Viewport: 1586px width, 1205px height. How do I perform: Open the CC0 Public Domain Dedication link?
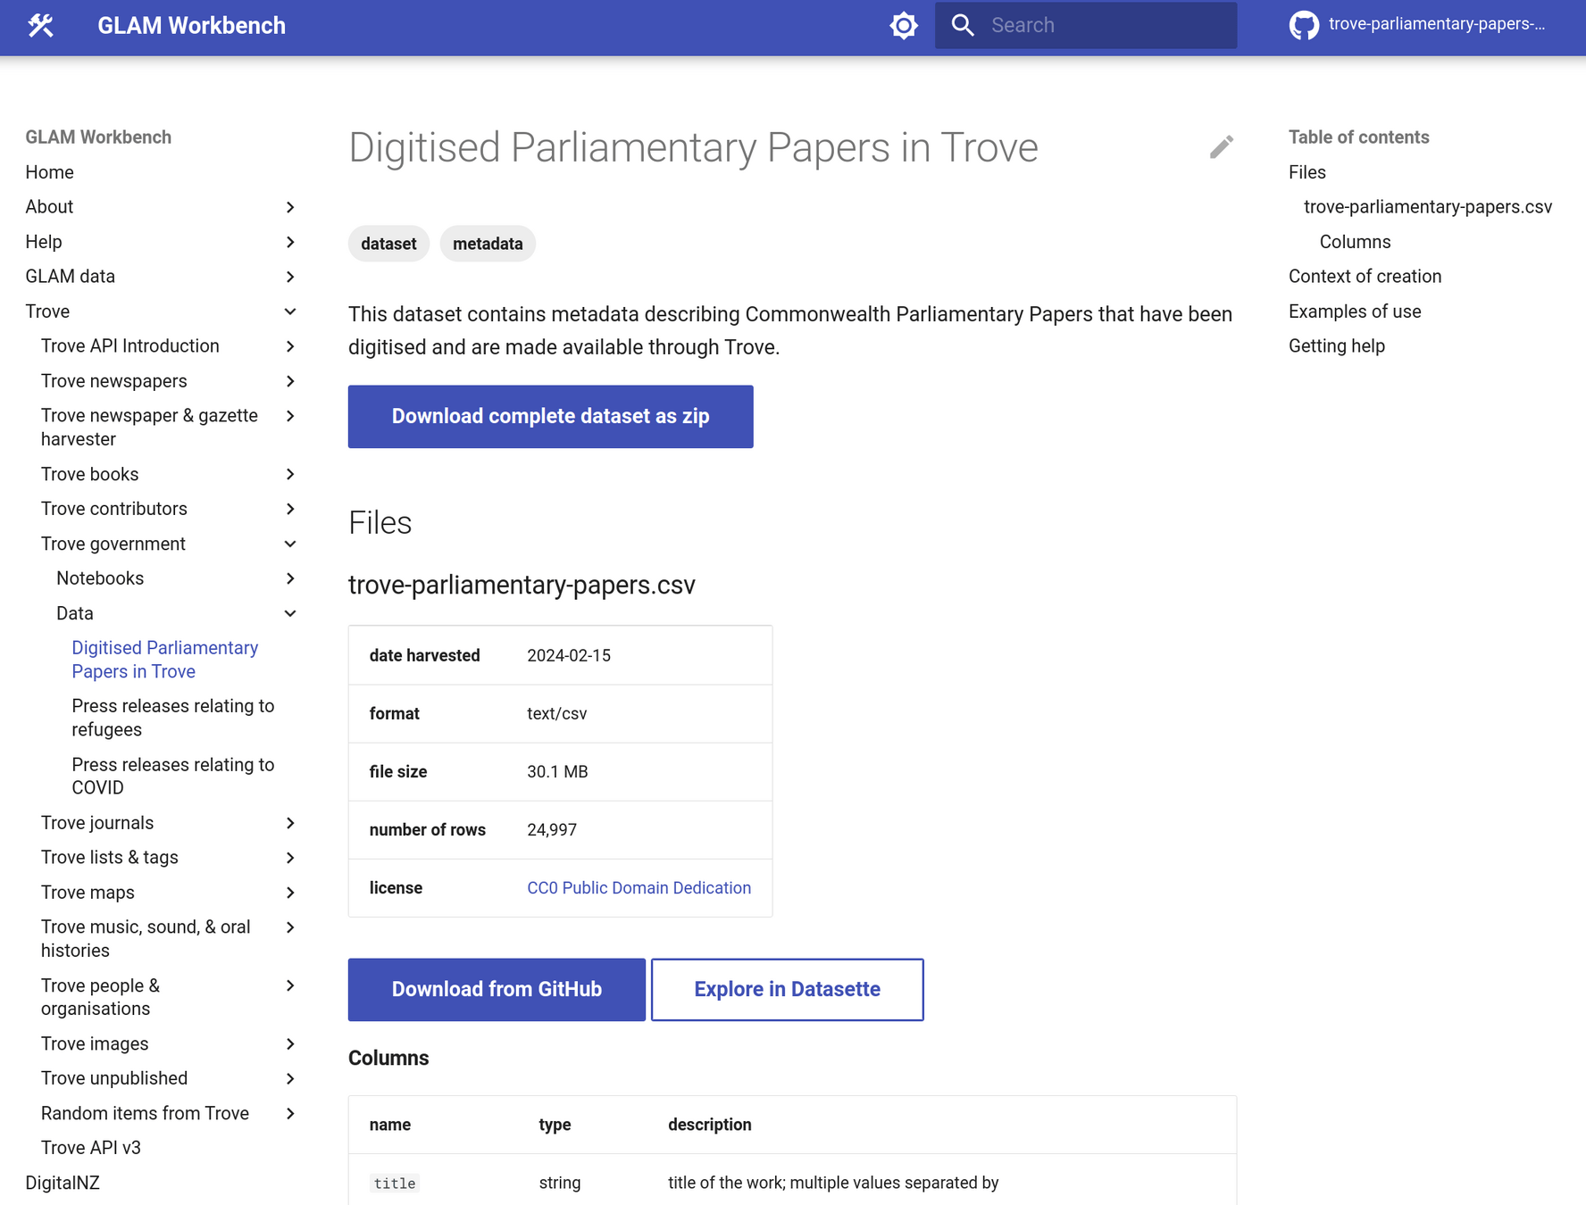(x=639, y=888)
